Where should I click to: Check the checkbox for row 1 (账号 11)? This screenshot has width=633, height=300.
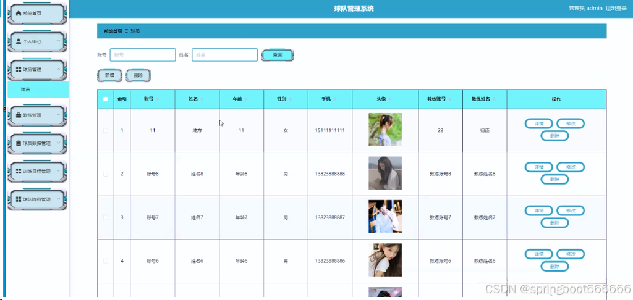click(105, 130)
